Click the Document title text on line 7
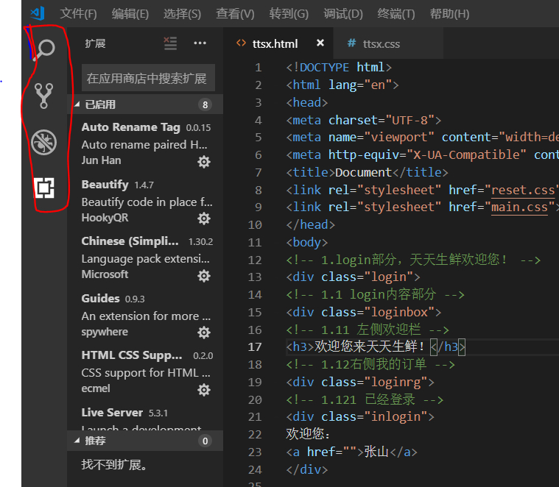 click(363, 172)
